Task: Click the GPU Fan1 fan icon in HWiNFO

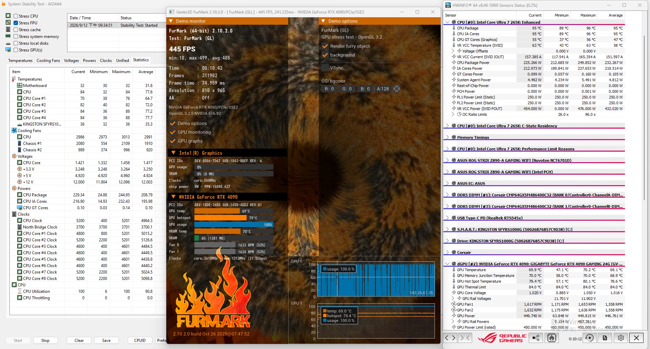Action: [x=454, y=304]
